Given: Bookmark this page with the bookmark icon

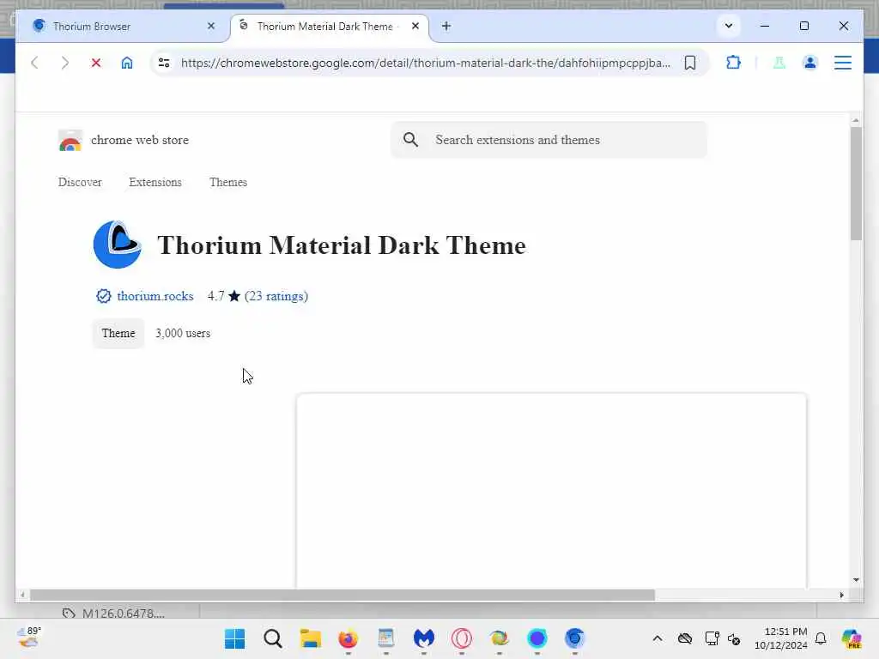Looking at the screenshot, I should click(x=690, y=63).
